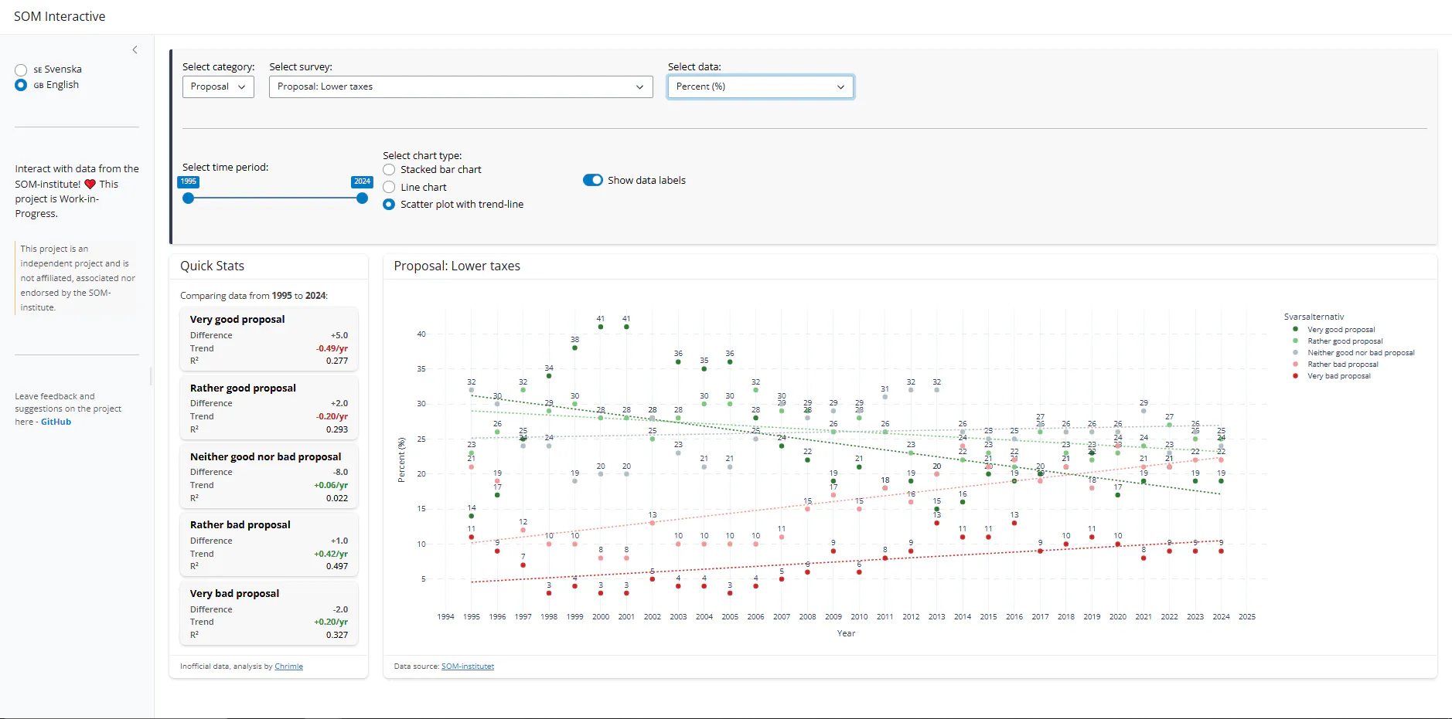This screenshot has width=1452, height=719.
Task: Select Svenska language option
Action: (21, 70)
